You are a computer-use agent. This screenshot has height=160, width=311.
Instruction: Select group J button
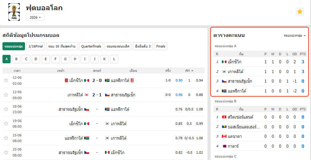95,59
